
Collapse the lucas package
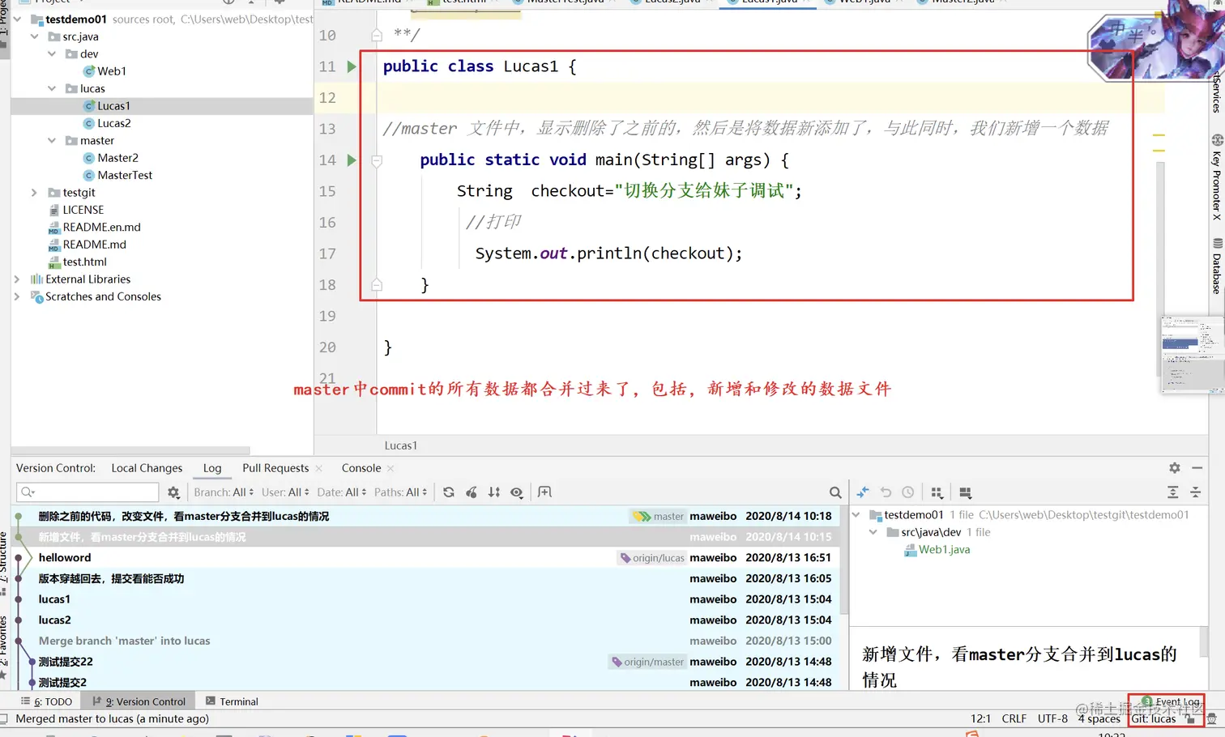[52, 88]
